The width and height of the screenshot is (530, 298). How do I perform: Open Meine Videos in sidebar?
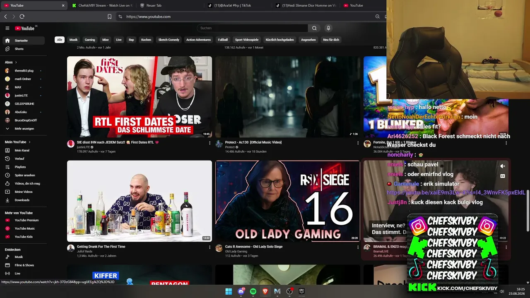(x=24, y=192)
